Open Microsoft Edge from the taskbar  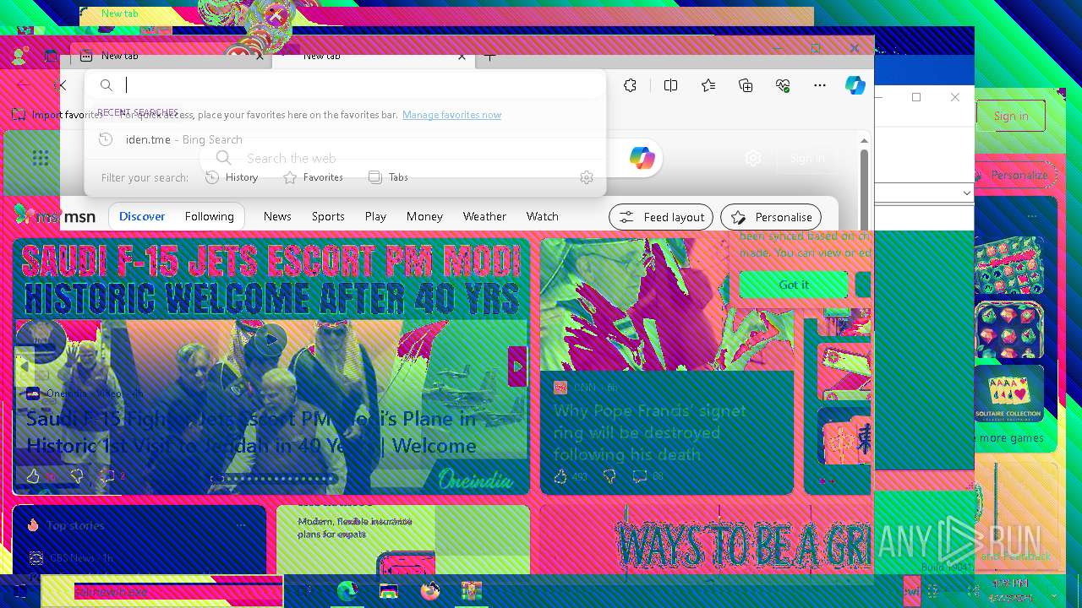[x=347, y=591]
